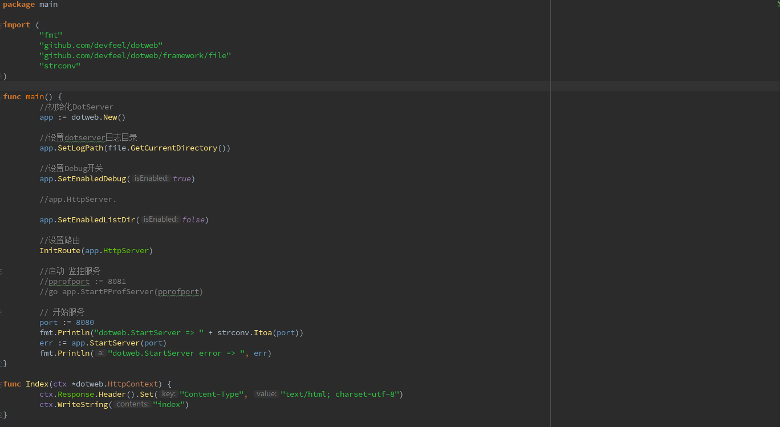Click the isEnabled hint before 'true'
This screenshot has height=427, width=780.
pos(152,178)
